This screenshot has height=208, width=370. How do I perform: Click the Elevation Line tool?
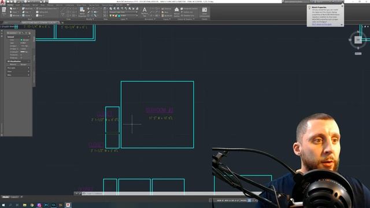click(x=188, y=16)
